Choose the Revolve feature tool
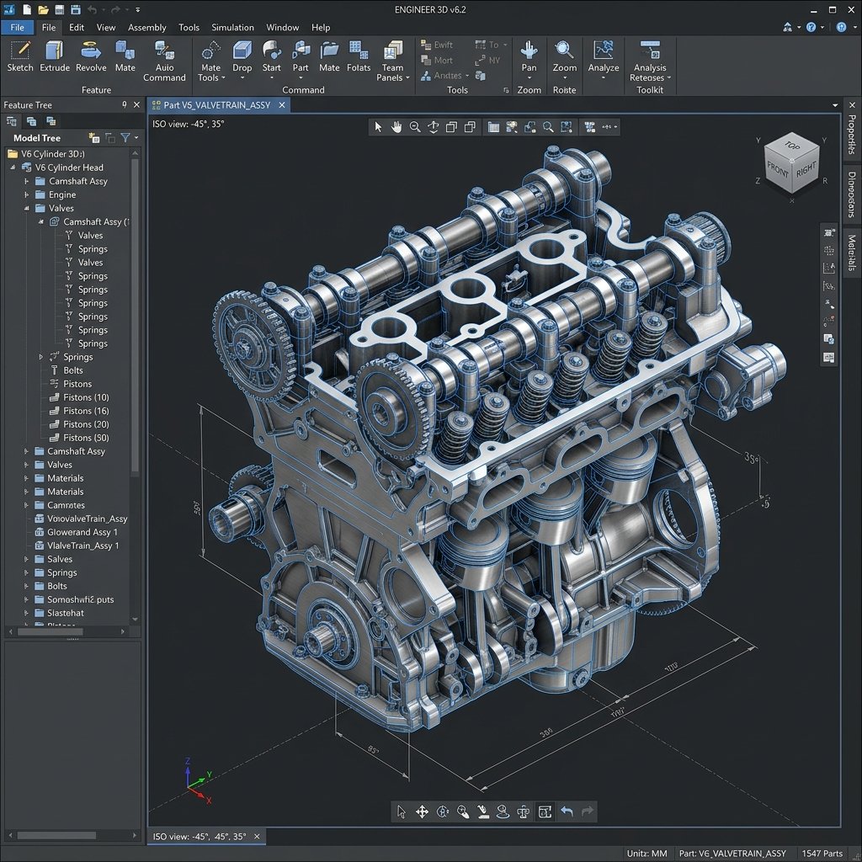 [91, 56]
